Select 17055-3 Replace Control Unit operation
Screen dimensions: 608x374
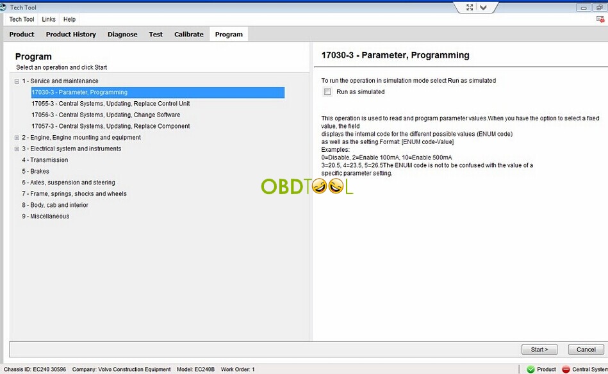tap(111, 104)
